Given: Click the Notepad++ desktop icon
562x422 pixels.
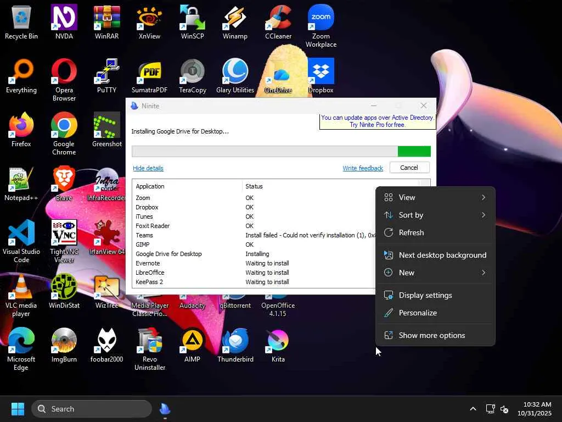Looking at the screenshot, I should point(21,184).
